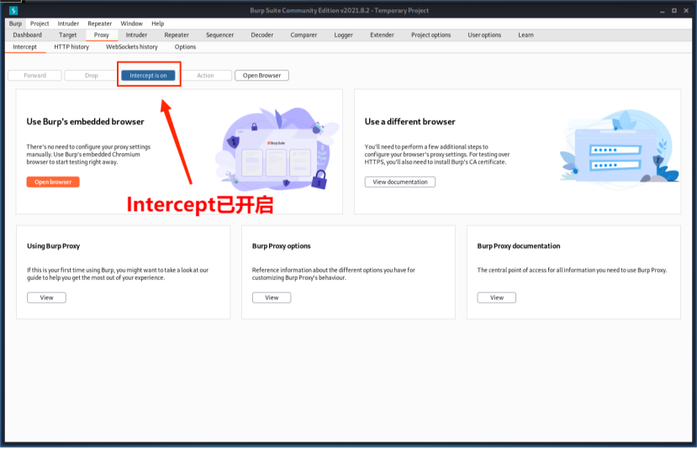This screenshot has width=697, height=449.
Task: Open the Intruder menu
Action: click(x=68, y=24)
